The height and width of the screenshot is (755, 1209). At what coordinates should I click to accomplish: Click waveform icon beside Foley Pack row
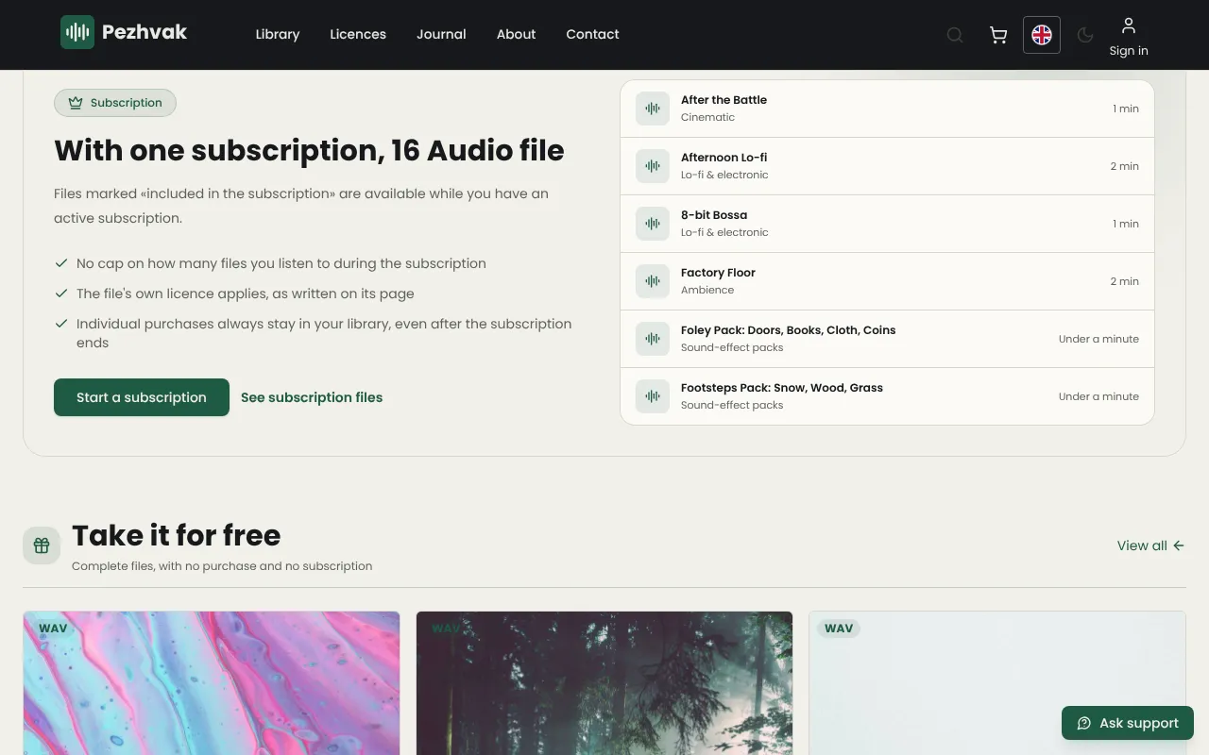pos(653,339)
